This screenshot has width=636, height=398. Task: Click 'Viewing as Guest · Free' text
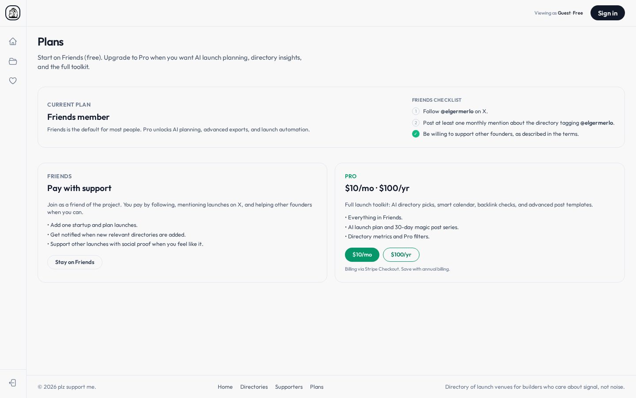[x=559, y=13]
